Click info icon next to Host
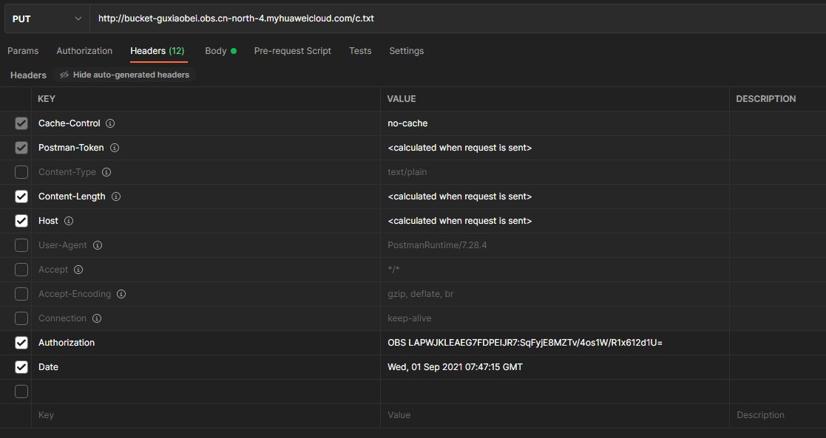Image resolution: width=826 pixels, height=438 pixels. coord(69,221)
